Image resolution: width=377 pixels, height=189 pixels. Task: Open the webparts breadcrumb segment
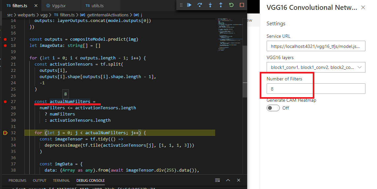pos(26,15)
